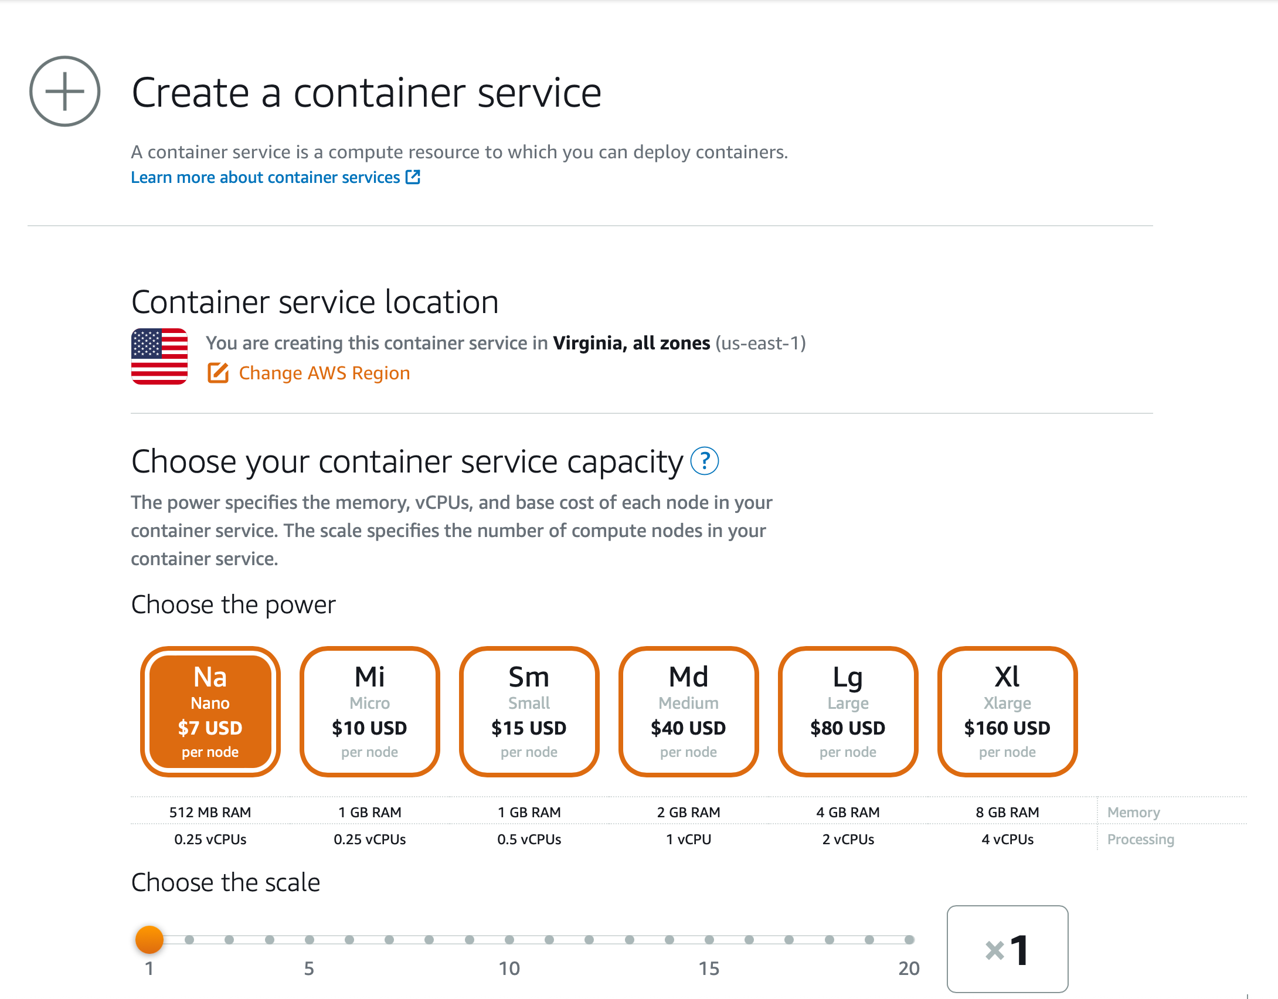Screen dimensions: 1278x999
Task: Click the Memory row label
Action: click(1134, 812)
